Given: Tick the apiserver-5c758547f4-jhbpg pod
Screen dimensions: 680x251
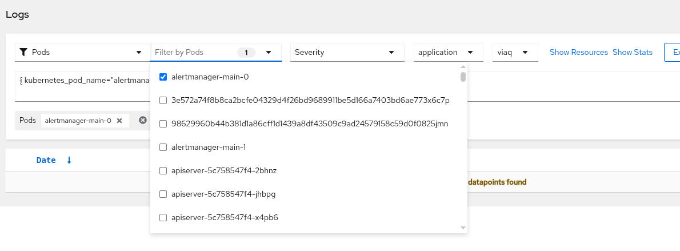Looking at the screenshot, I should [163, 194].
